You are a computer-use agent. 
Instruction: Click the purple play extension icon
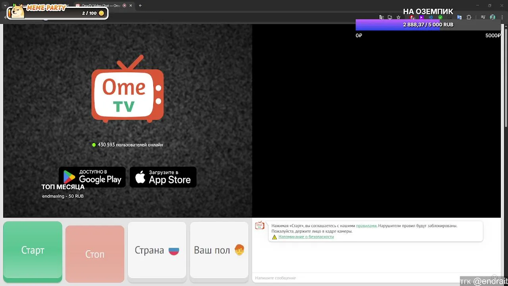pyautogui.click(x=421, y=17)
